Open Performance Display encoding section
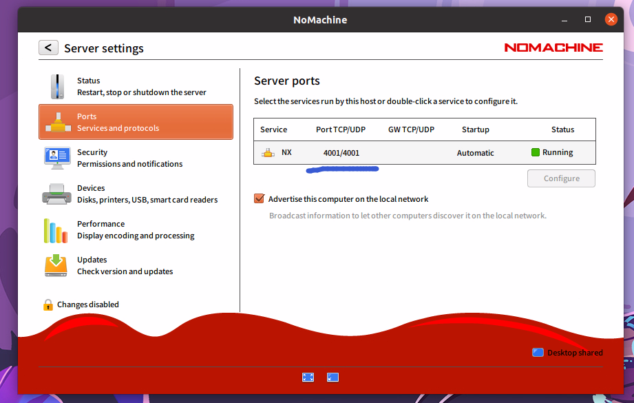634x403 pixels. 136,229
